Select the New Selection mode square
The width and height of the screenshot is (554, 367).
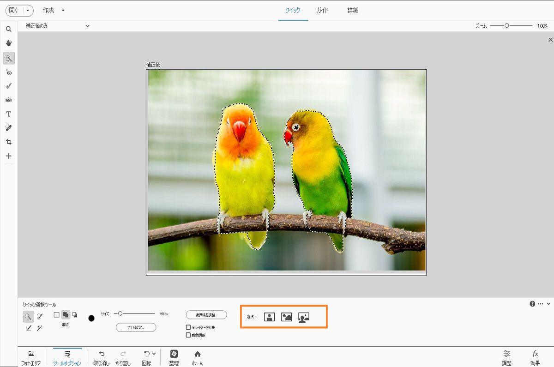click(56, 315)
